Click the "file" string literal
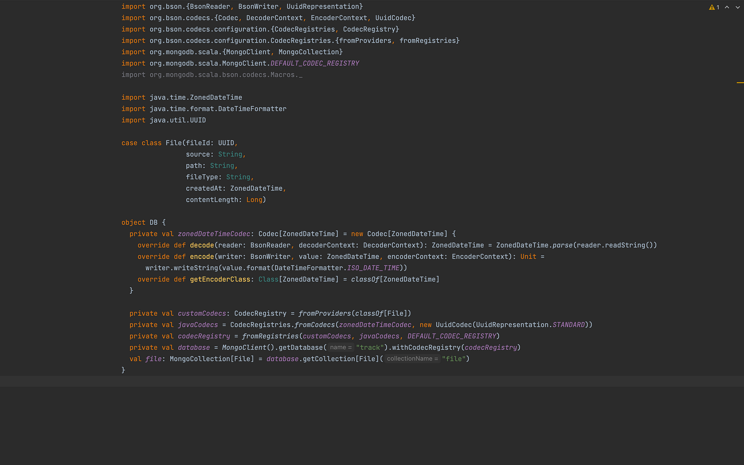Image resolution: width=744 pixels, height=465 pixels. tap(454, 359)
